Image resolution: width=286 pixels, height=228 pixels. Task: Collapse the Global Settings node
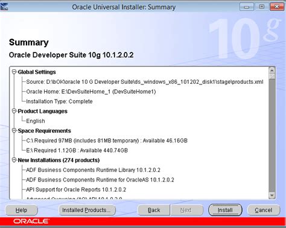pos(14,72)
